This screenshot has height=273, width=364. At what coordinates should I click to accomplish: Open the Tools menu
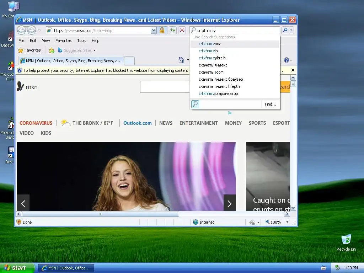click(x=82, y=41)
